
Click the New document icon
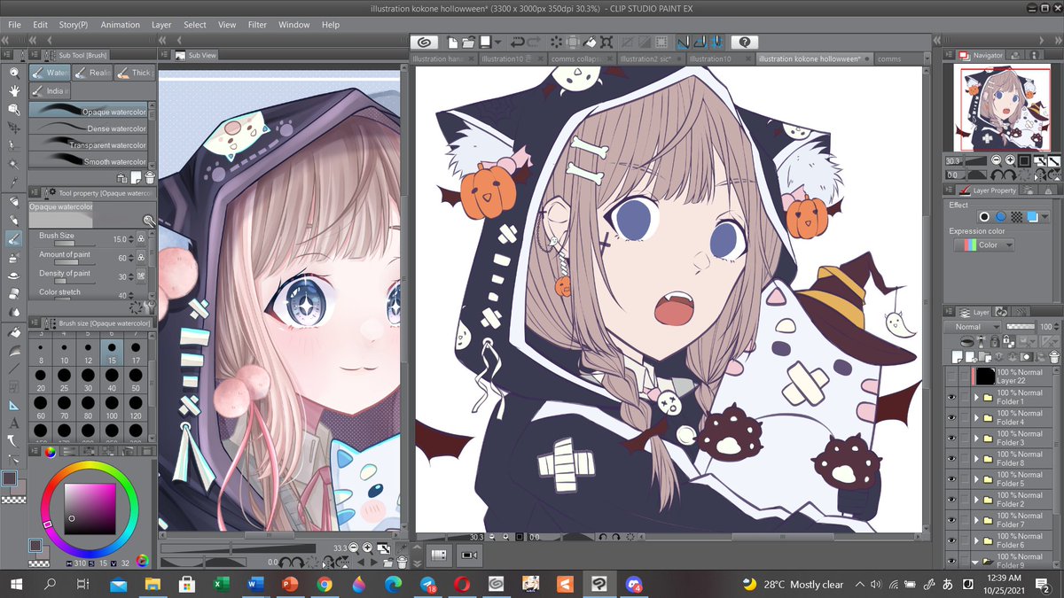click(453, 42)
